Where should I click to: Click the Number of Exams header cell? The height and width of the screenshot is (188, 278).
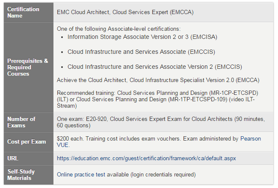point(29,122)
